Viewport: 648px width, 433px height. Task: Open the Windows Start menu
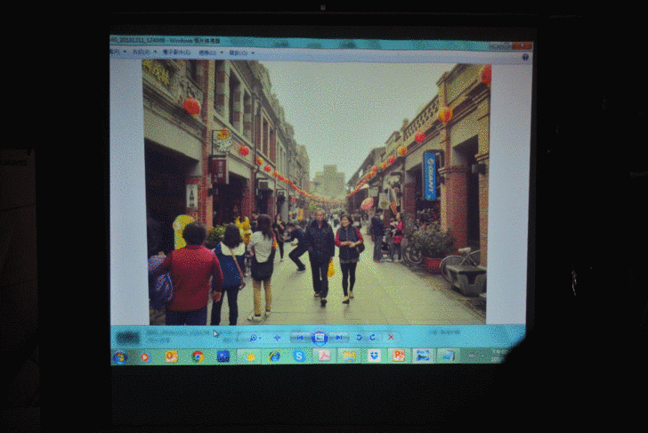[120, 357]
